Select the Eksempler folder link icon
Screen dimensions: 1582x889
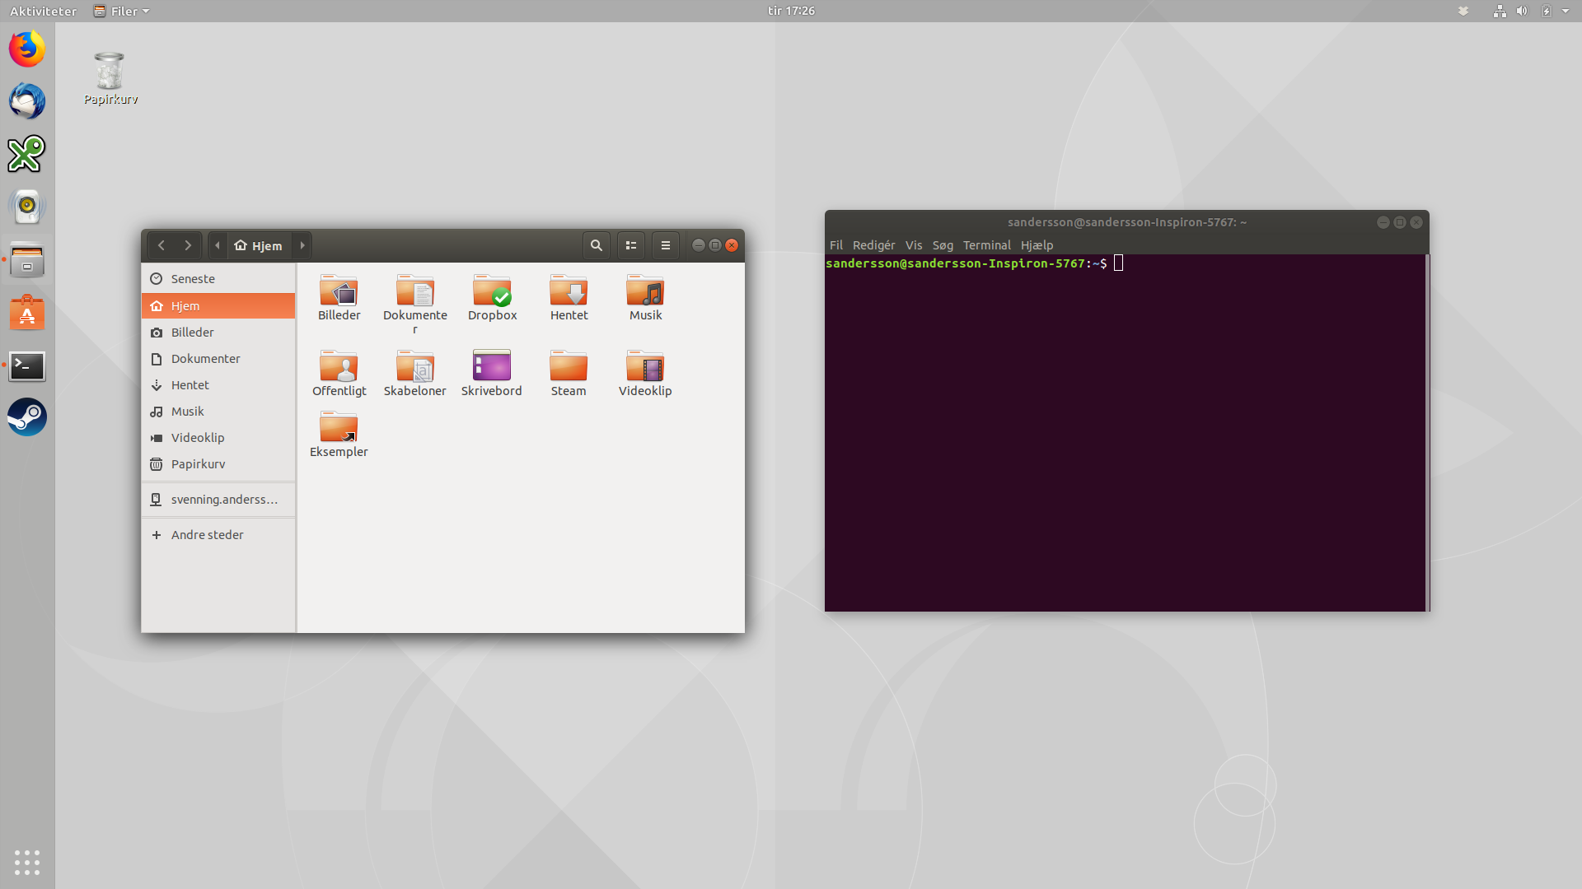pos(339,427)
